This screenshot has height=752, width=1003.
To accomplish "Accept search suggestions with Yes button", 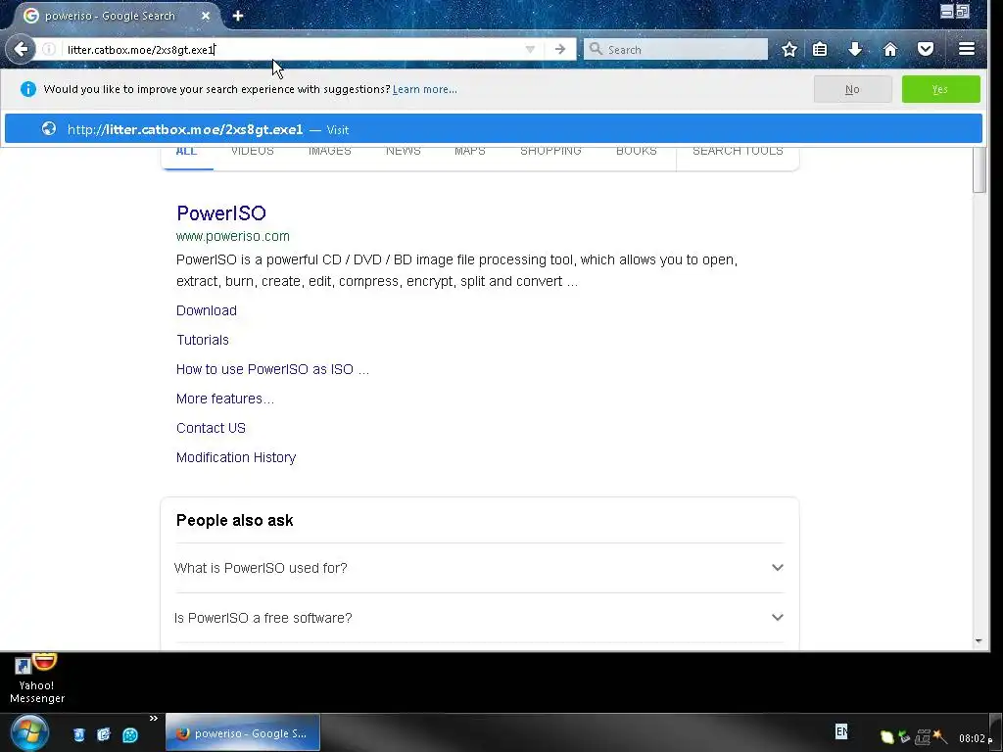I will pos(940,89).
